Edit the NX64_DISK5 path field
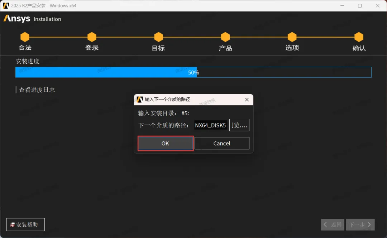The width and height of the screenshot is (387, 238). 211,125
